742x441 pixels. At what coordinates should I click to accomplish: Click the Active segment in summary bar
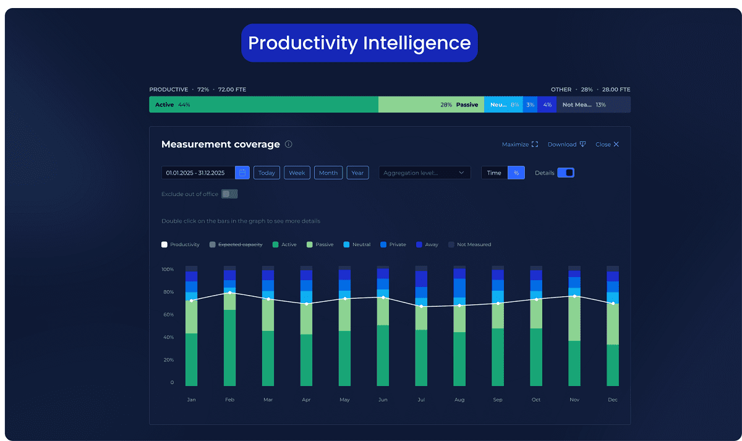pos(263,105)
